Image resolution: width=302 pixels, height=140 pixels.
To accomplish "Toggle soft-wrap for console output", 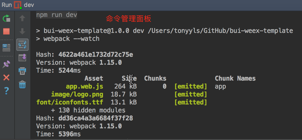I will point(22,44).
